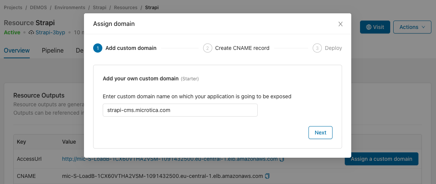The height and width of the screenshot is (184, 436).
Task: Go to Environments in the breadcrumb
Action: [x=70, y=8]
